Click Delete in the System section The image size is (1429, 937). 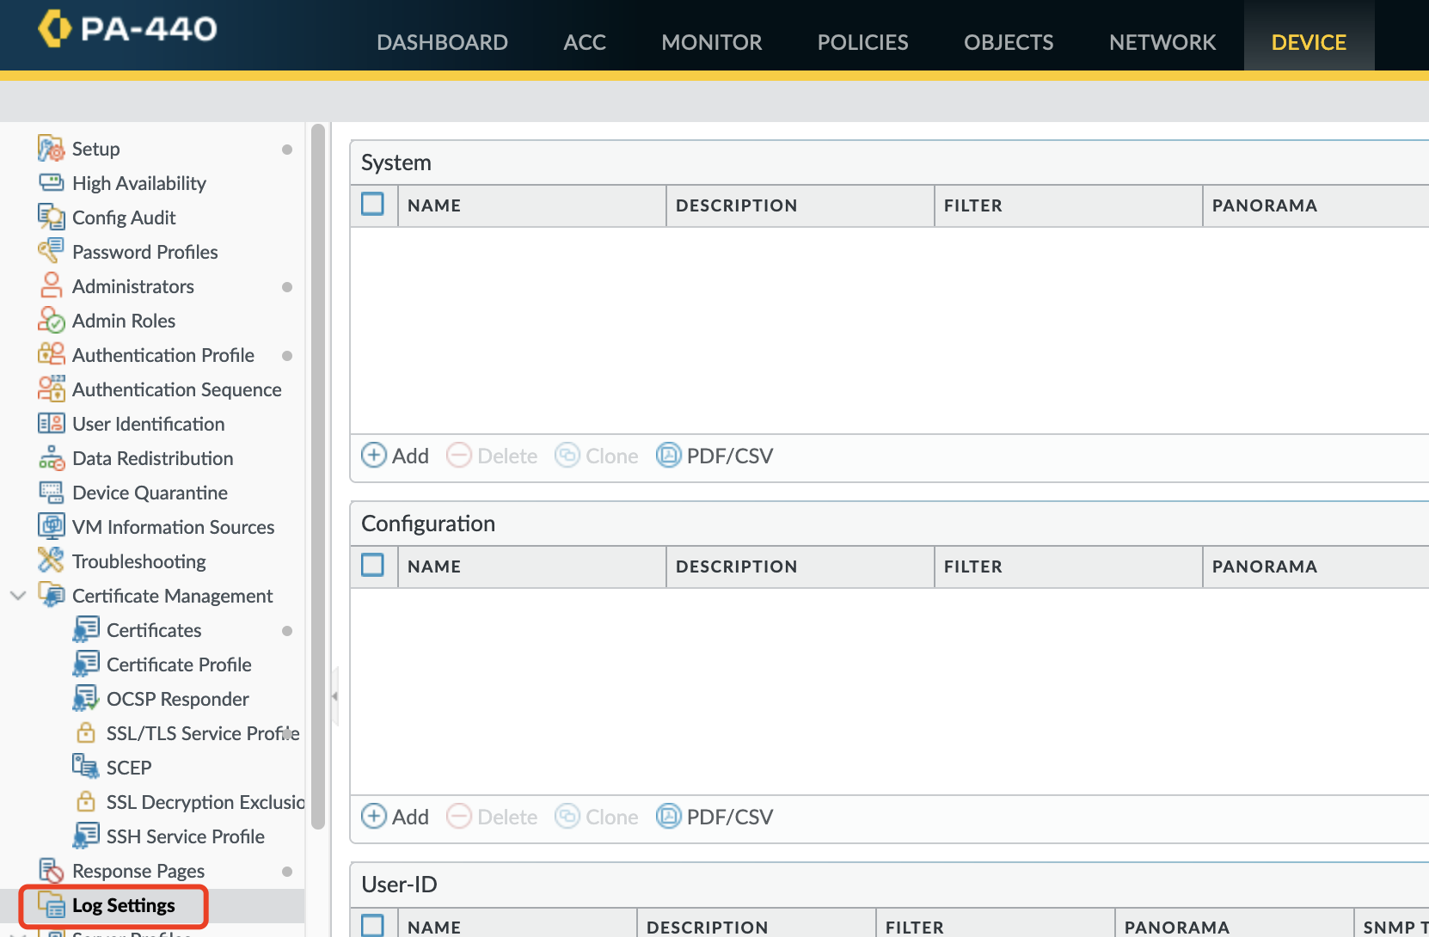pyautogui.click(x=492, y=456)
